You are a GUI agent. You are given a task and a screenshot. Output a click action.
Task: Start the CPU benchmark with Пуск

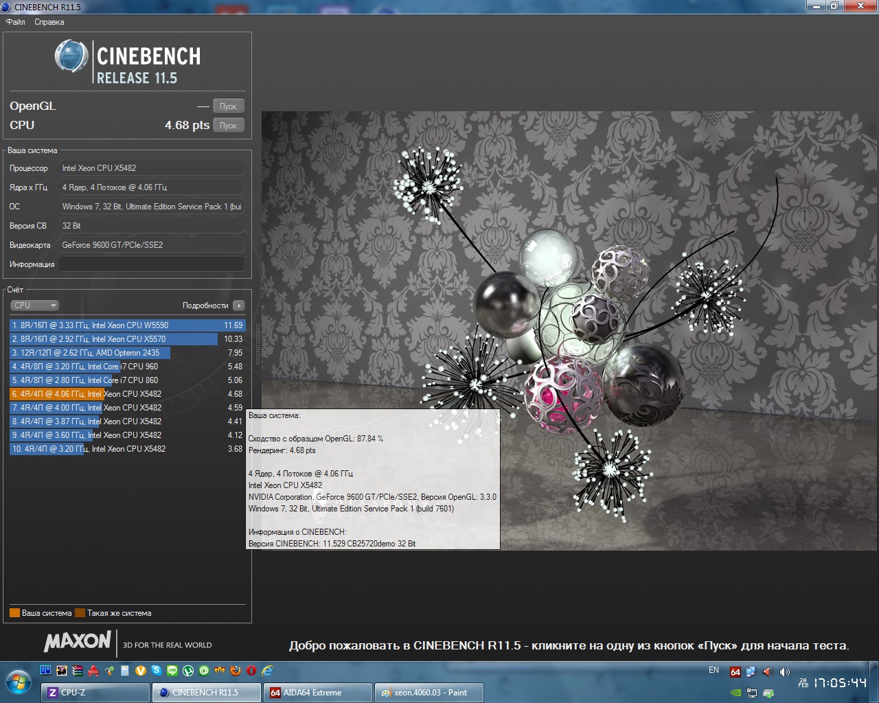tap(228, 126)
